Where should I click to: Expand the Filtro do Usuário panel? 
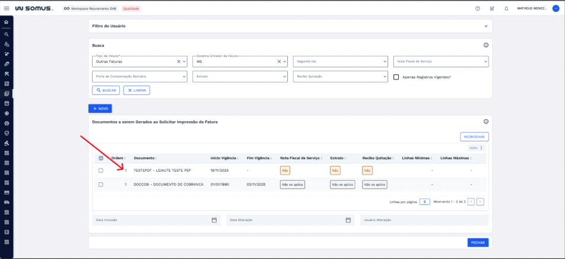(485, 26)
